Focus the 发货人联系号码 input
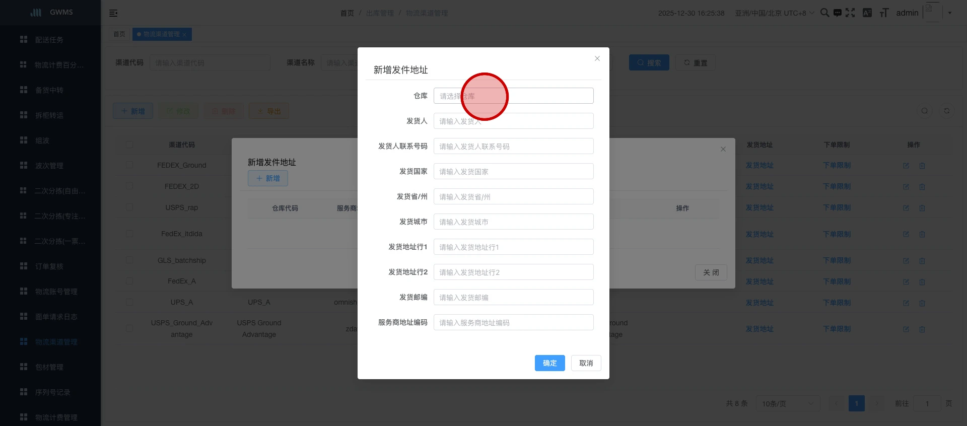Image resolution: width=967 pixels, height=426 pixels. click(x=513, y=146)
